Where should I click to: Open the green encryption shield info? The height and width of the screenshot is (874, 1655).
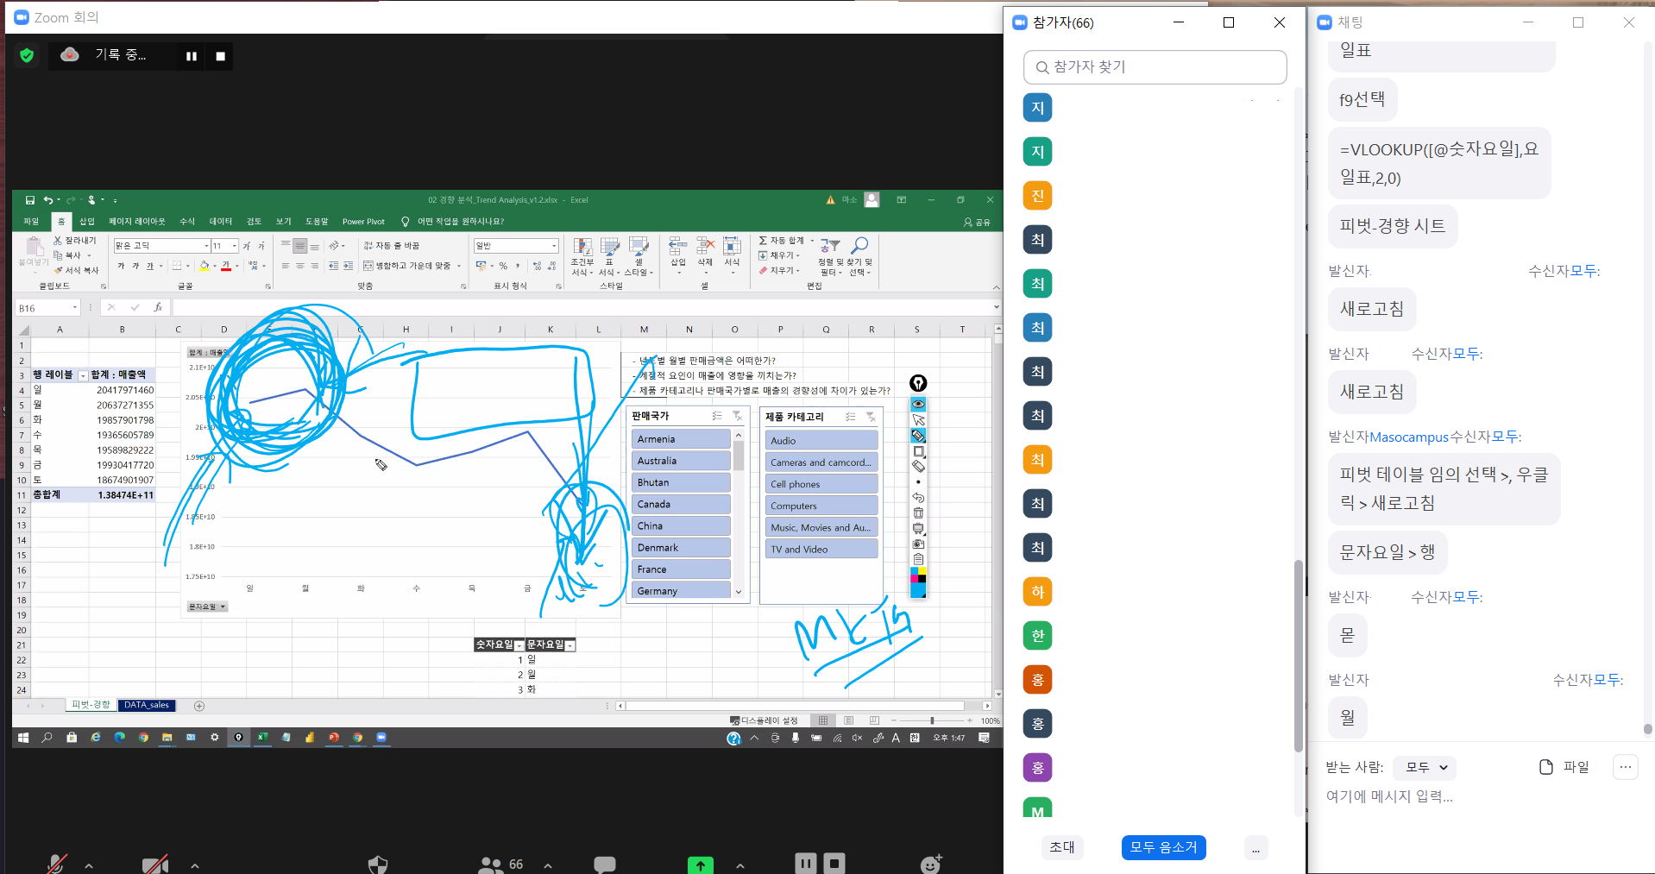coord(27,55)
